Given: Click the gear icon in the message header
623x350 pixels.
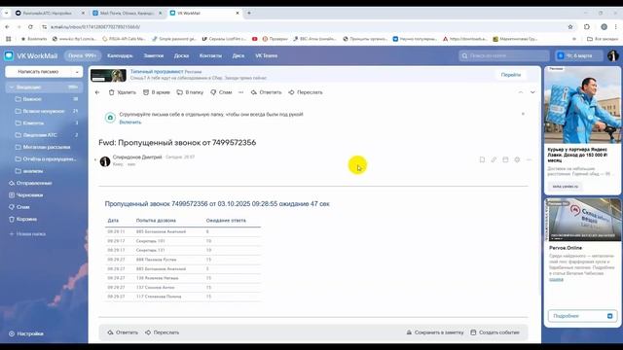Looking at the screenshot, I should (517, 159).
